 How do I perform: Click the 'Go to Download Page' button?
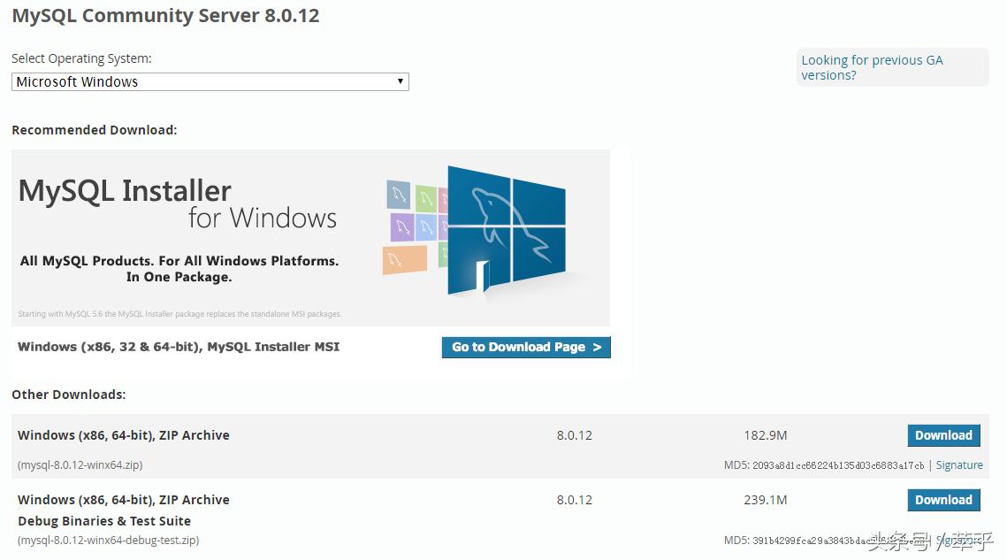pyautogui.click(x=525, y=347)
